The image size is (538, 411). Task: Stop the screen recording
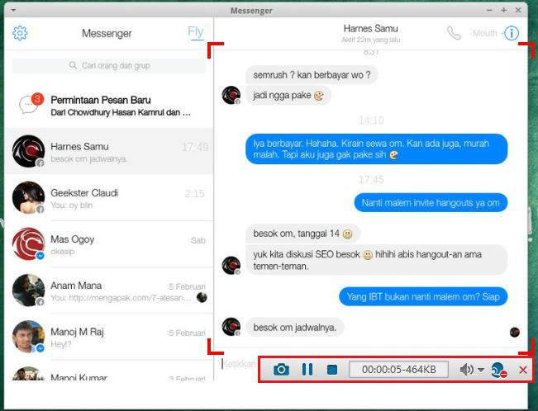331,370
